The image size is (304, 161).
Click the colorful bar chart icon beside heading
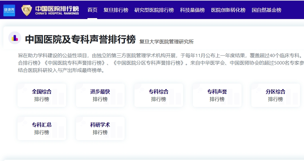(15, 38)
